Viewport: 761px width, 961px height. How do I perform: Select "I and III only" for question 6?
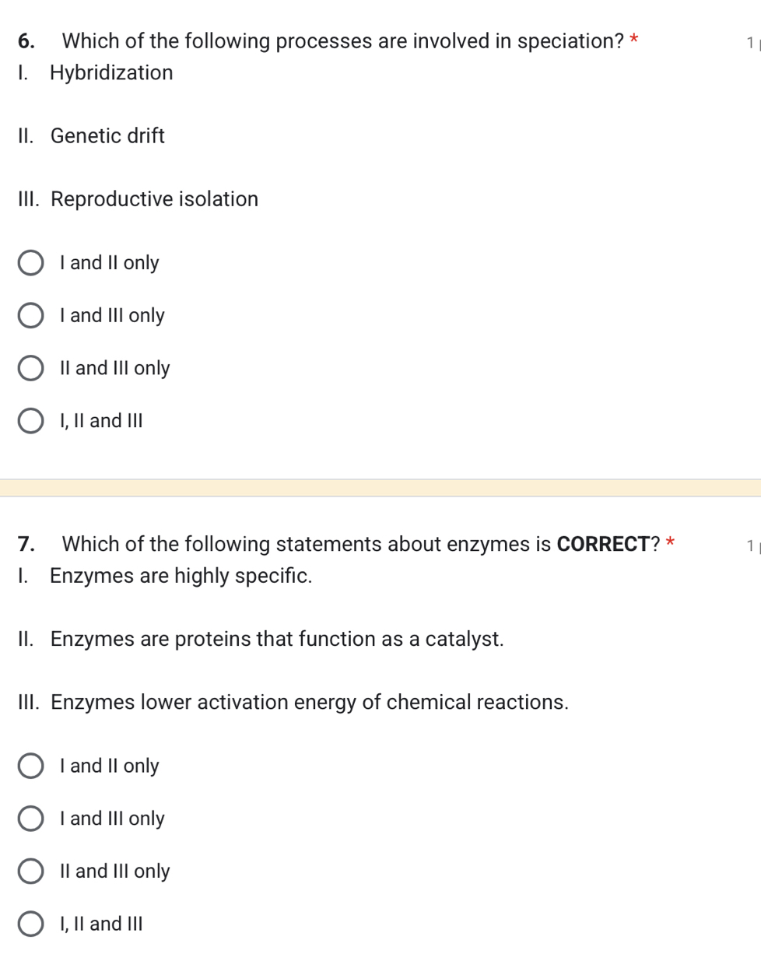[31, 315]
